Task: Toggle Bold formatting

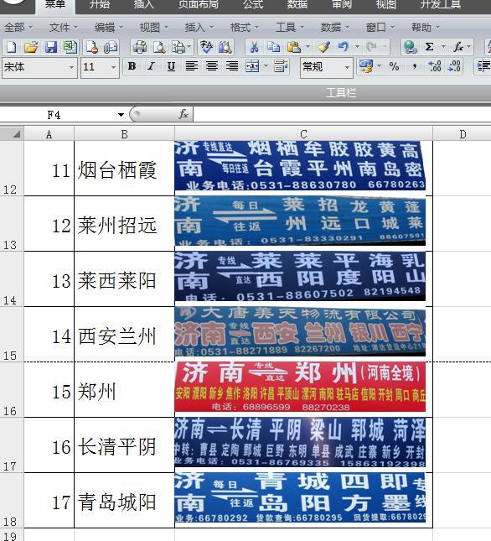Action: coord(132,66)
